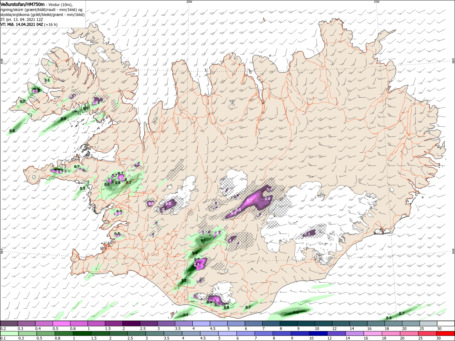This screenshot has width=455, height=341.
Task: Click the 'slydda/snjókoma' legend description line
Action: point(42,15)
